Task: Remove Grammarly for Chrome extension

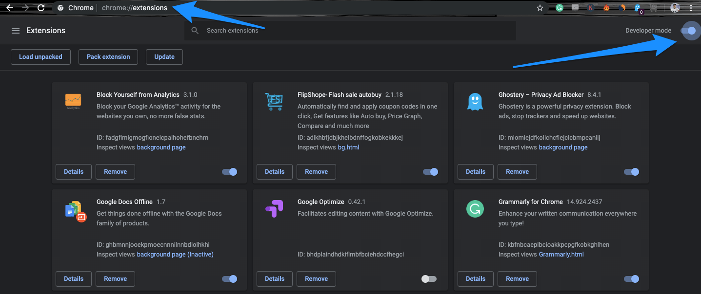Action: click(517, 279)
